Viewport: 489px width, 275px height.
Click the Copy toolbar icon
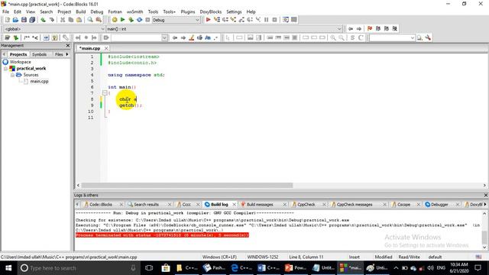click(71, 20)
